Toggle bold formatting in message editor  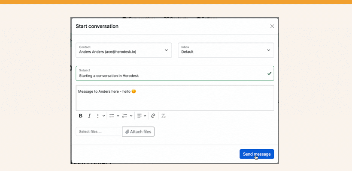click(81, 116)
